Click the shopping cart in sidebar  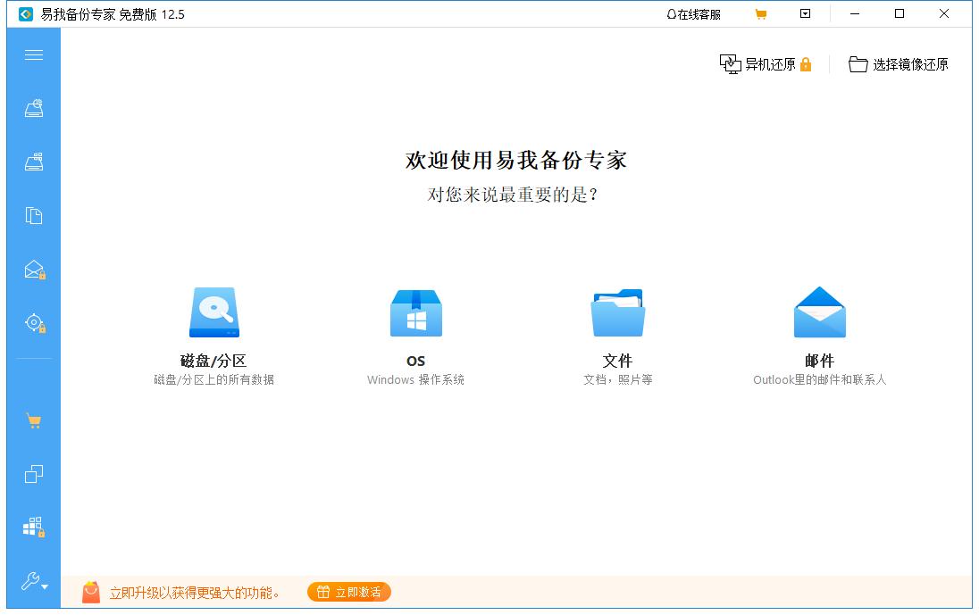(34, 420)
